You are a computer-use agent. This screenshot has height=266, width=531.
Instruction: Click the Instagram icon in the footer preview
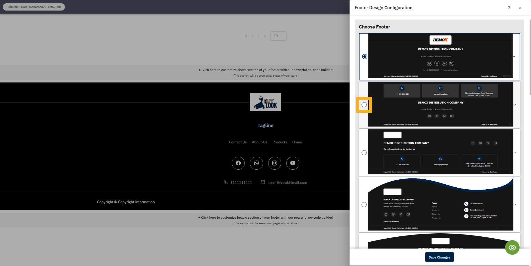pos(275,163)
